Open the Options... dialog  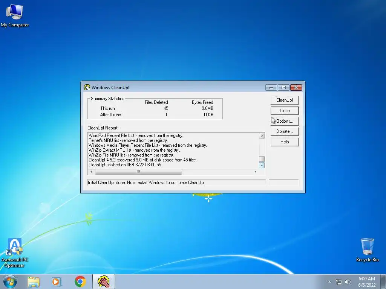pyautogui.click(x=285, y=121)
